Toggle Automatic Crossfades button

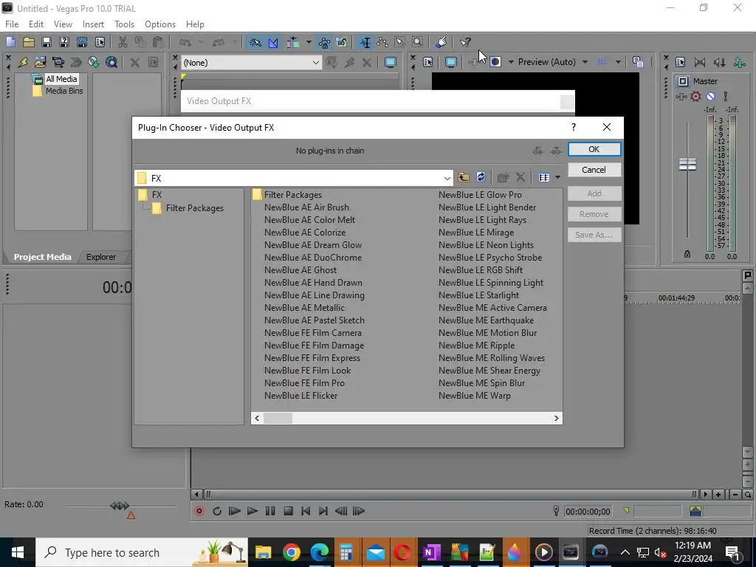coord(273,42)
